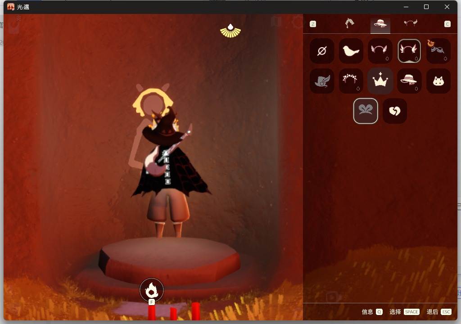Go to previous category via Z key icon
The height and width of the screenshot is (324, 461).
tap(313, 24)
